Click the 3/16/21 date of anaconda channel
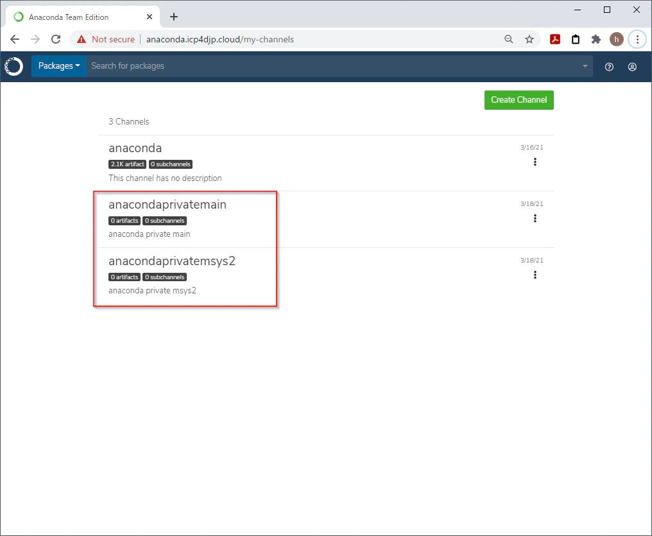This screenshot has height=536, width=652. click(x=532, y=148)
